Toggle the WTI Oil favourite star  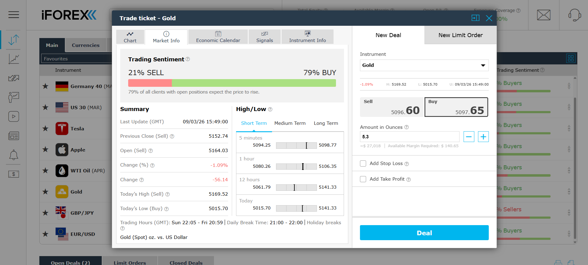pyautogui.click(x=45, y=171)
